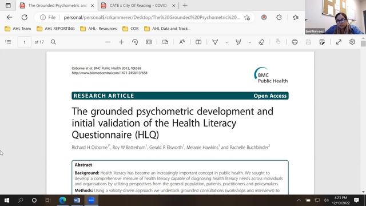366x206 pixels.
Task: Open a new browser tab
Action: coord(185,5)
